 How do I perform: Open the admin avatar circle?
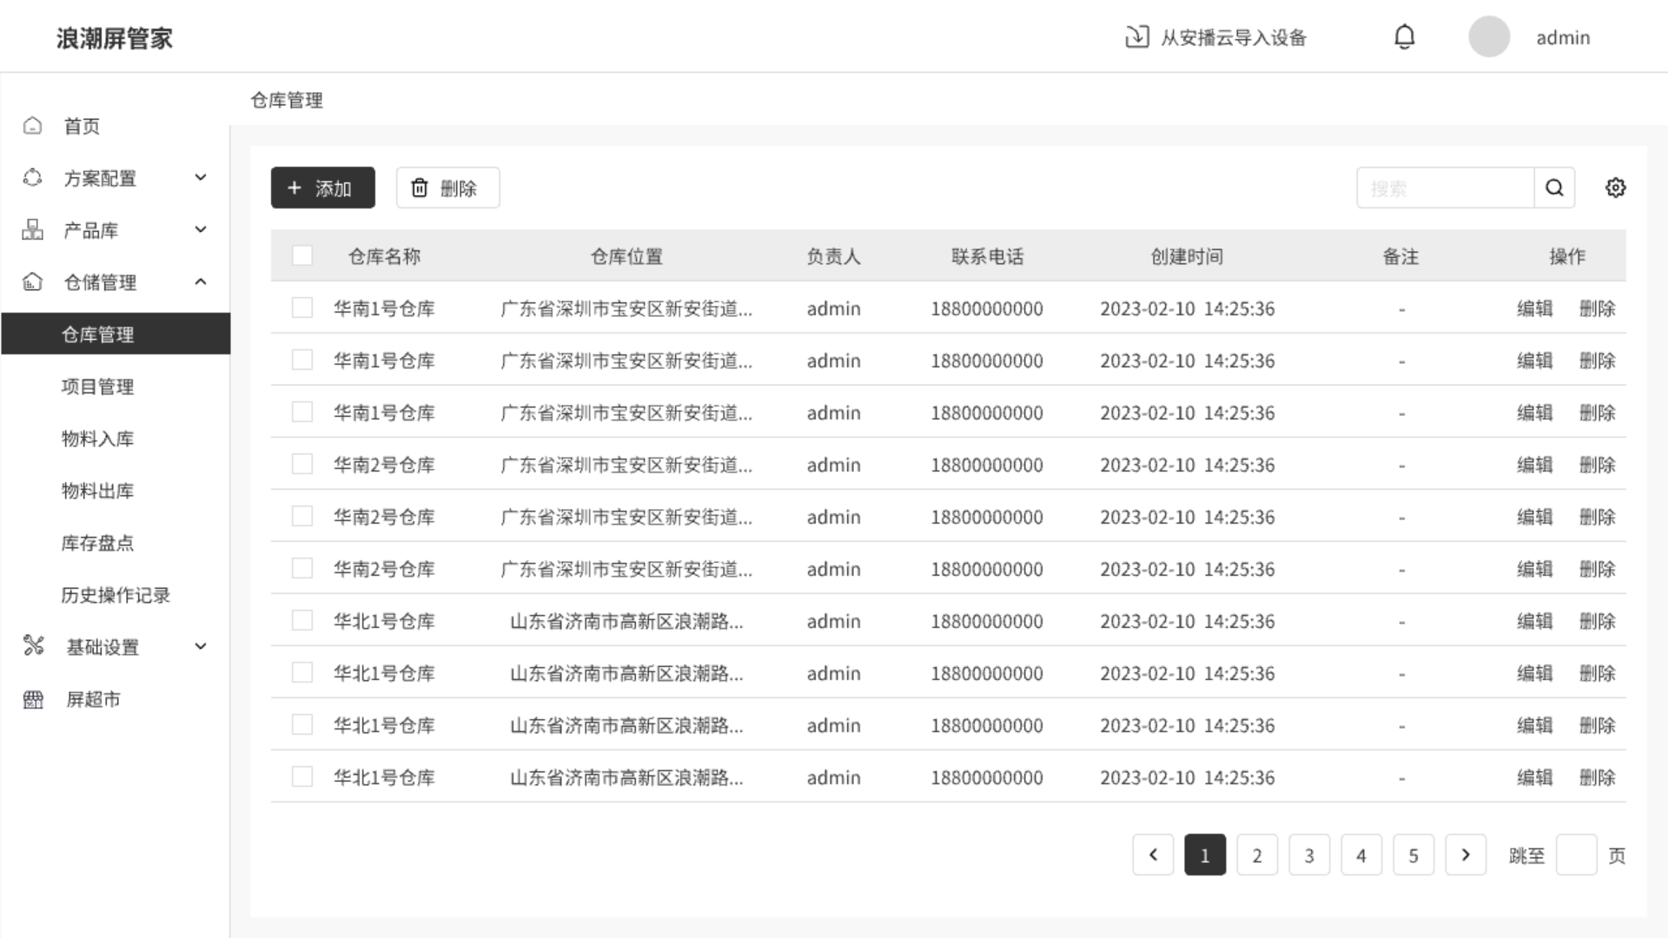1489,37
